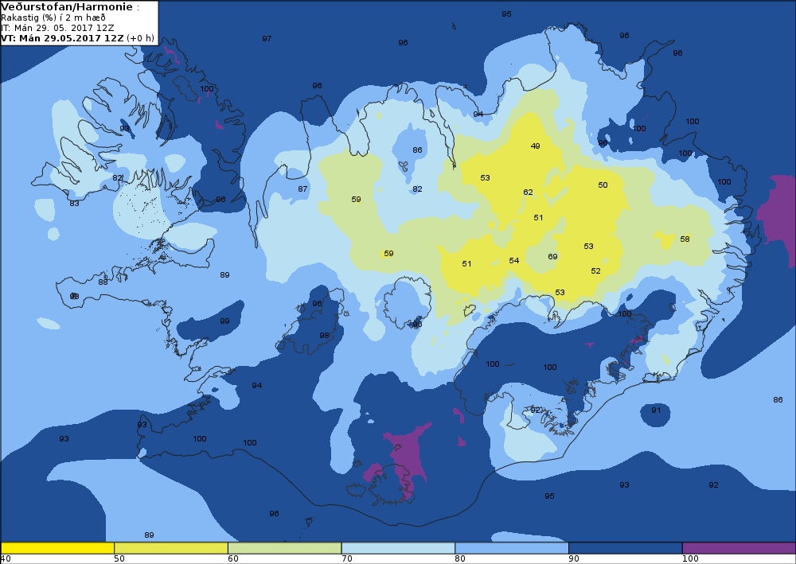Click the humidity value '69' on the map
Viewport: 796px width, 564px height.
553,257
